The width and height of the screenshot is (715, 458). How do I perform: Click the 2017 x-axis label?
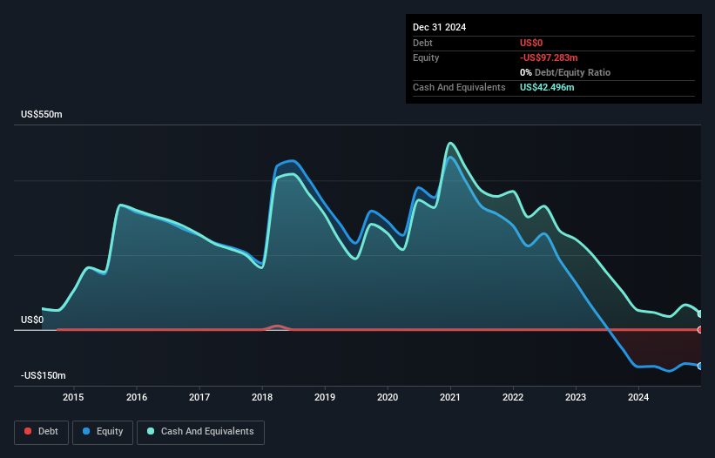coord(199,397)
